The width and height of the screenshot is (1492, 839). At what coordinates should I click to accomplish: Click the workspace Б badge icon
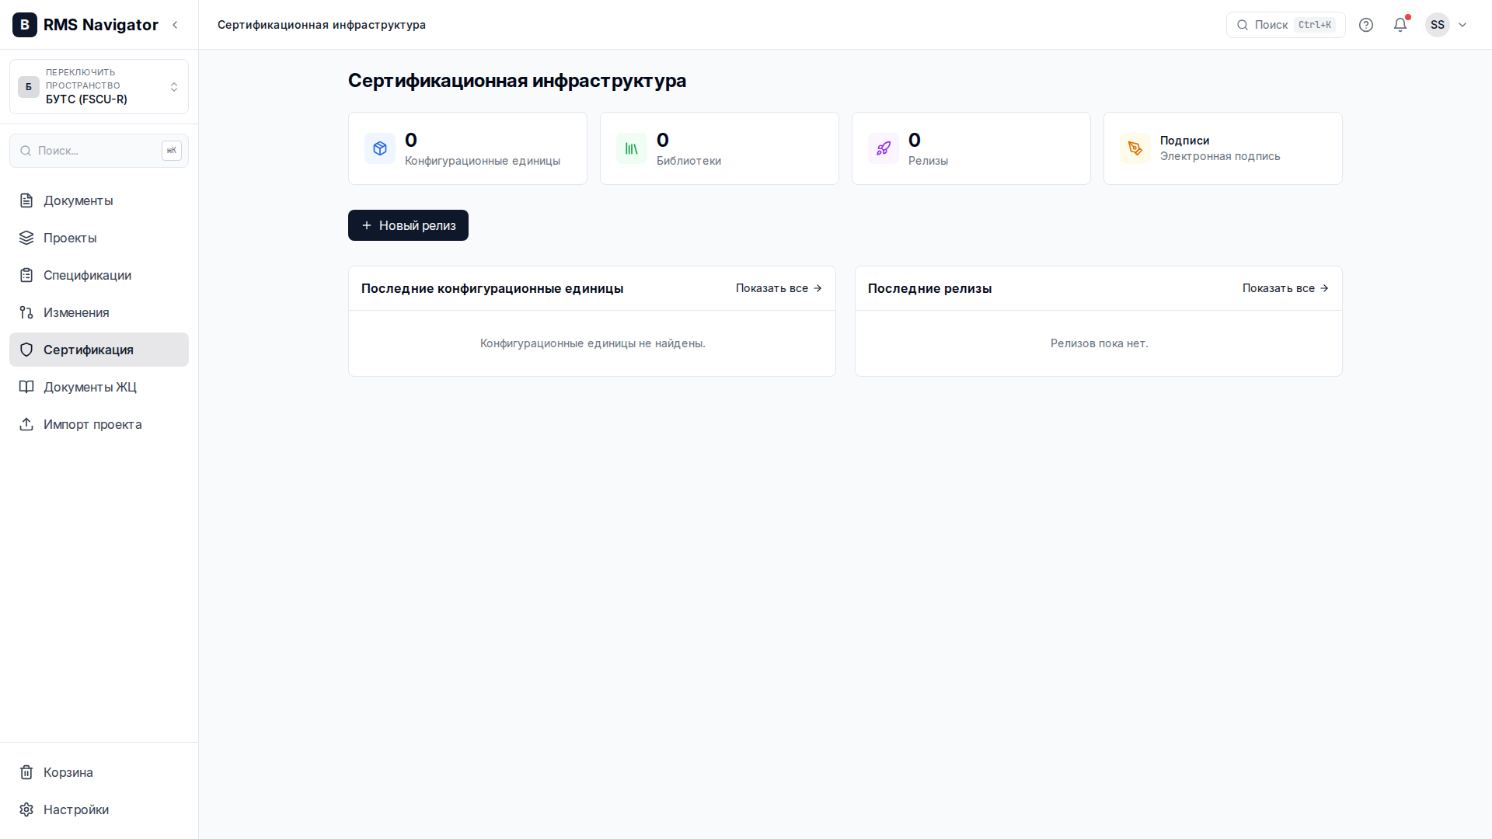point(29,86)
